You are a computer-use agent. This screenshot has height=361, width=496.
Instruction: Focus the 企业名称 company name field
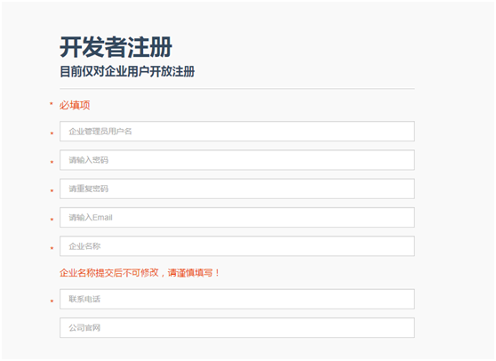click(237, 246)
